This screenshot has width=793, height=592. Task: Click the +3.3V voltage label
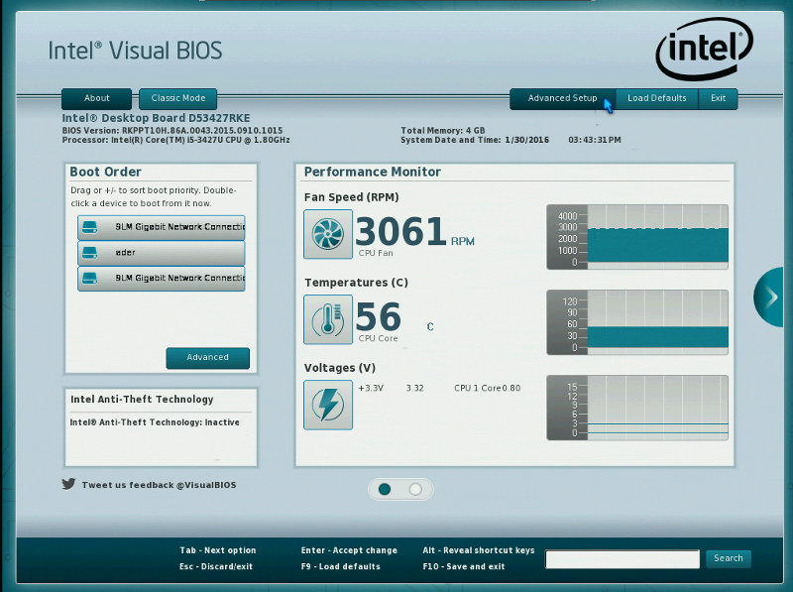[x=371, y=388]
